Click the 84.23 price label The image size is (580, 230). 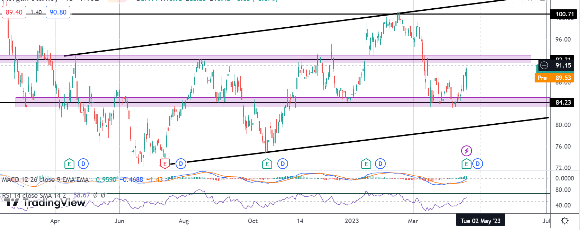click(563, 103)
